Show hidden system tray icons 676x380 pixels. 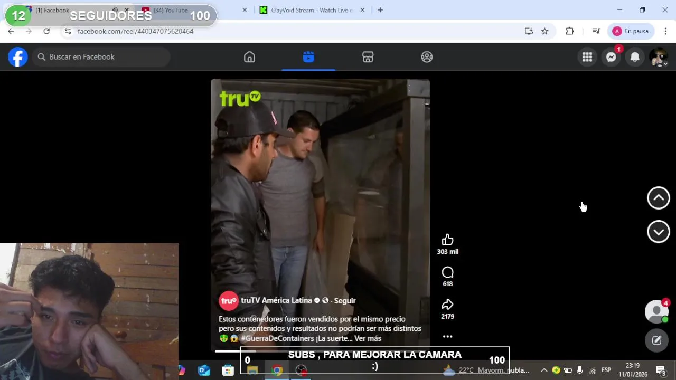tap(544, 370)
